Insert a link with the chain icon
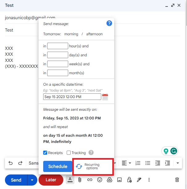 [90, 180]
